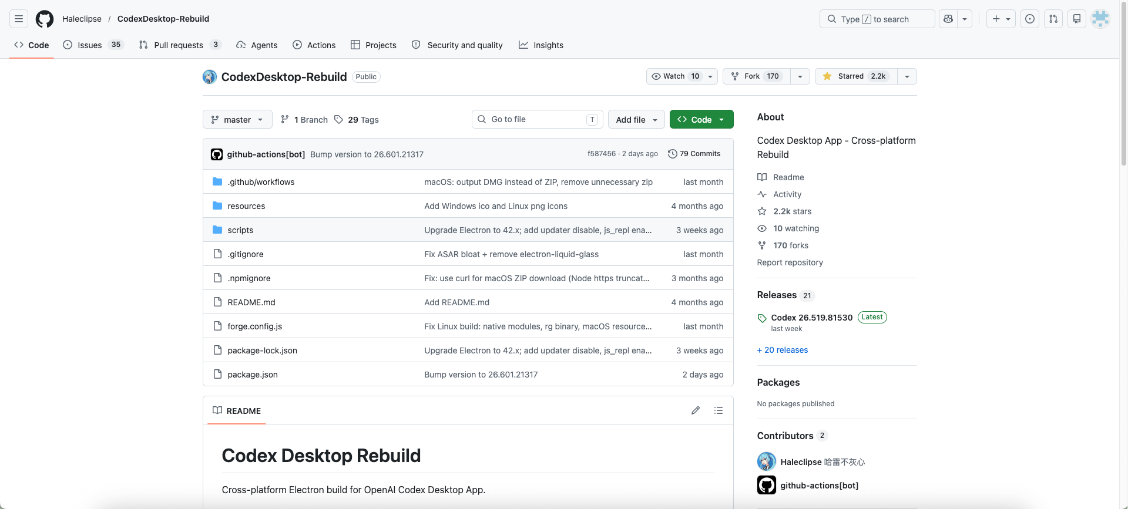Open the .gitignore file

(x=246, y=254)
